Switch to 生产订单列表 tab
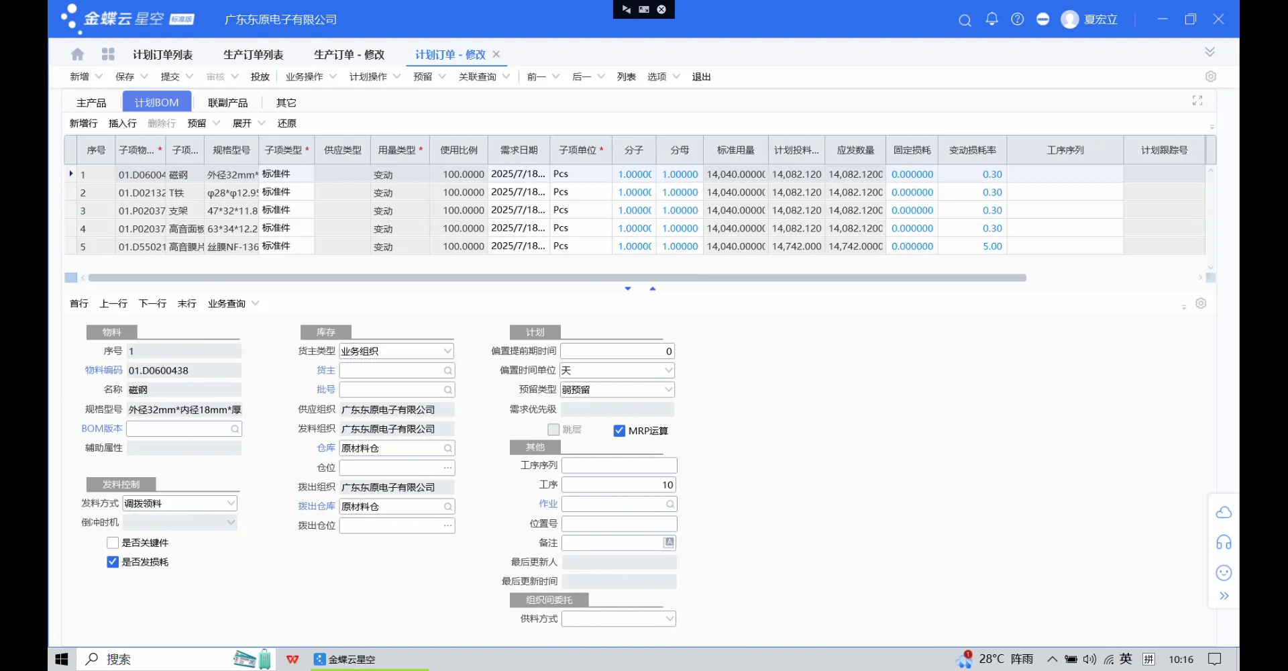 253,55
